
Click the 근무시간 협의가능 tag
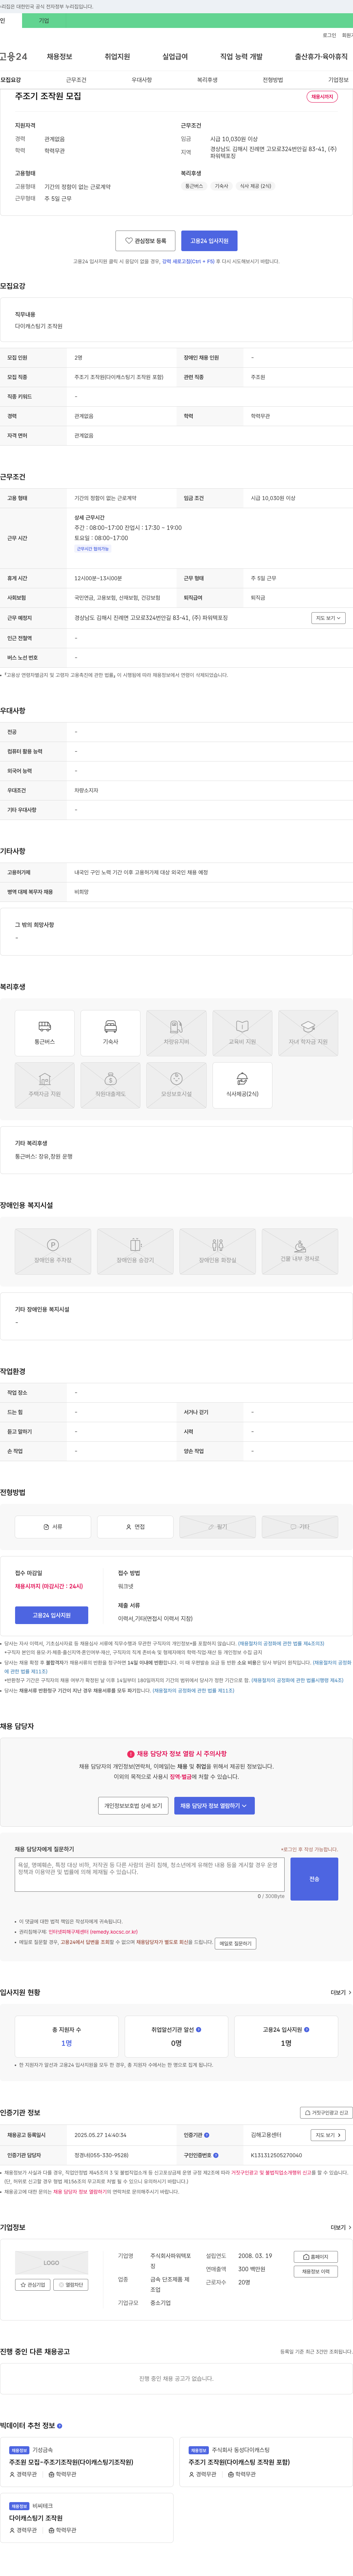(93, 549)
